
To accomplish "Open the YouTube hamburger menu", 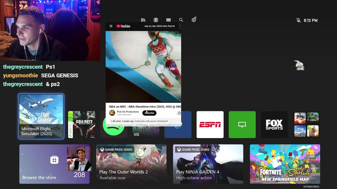I will tap(111, 26).
